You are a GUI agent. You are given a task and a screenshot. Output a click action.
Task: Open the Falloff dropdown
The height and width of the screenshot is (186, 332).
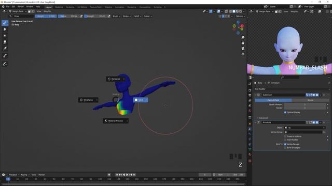137,16
